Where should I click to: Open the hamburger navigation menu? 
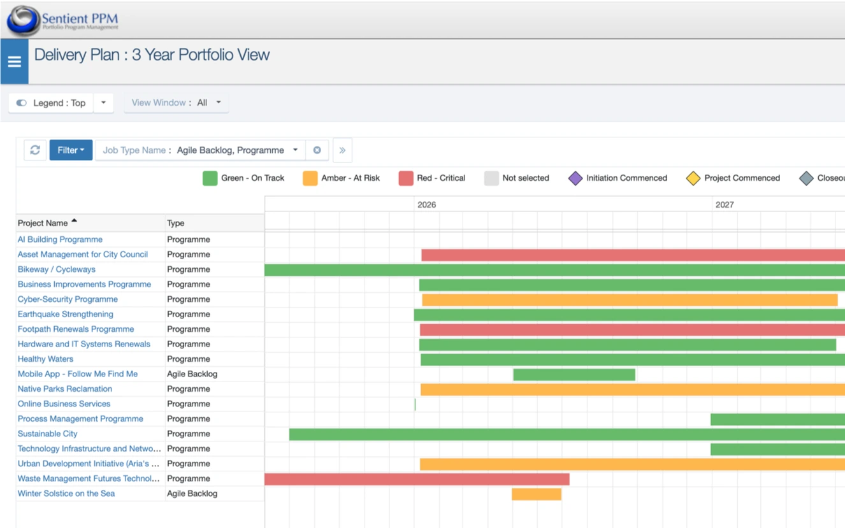point(14,62)
